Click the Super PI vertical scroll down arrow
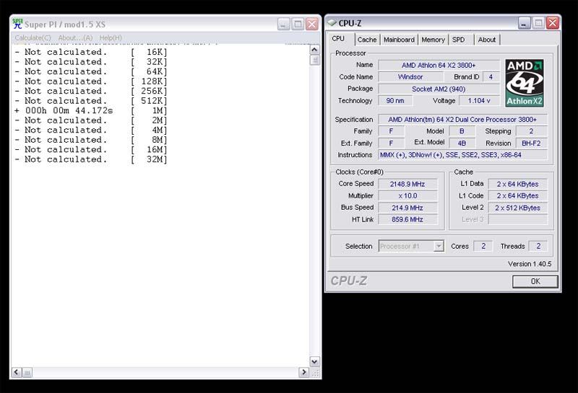The image size is (578, 393). [314, 362]
